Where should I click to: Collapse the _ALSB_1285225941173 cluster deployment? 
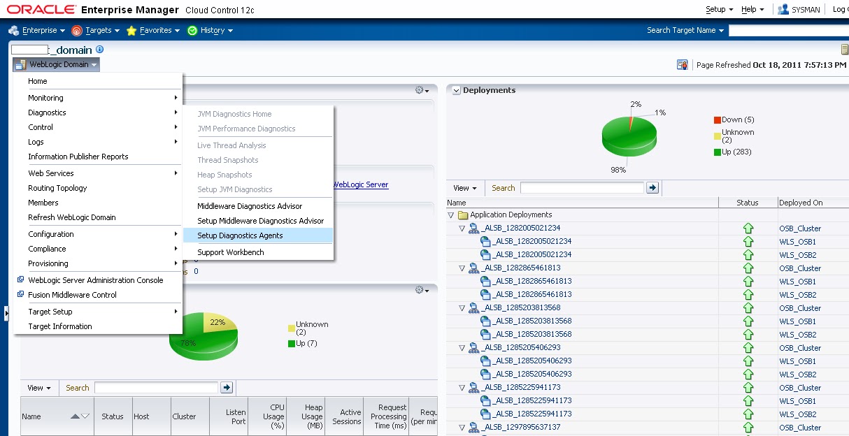(x=462, y=388)
